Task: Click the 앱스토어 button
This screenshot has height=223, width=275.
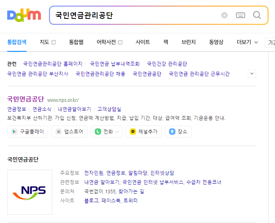Action: [x=69, y=132]
